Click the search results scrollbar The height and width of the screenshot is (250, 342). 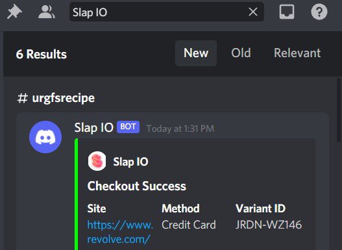[338, 110]
